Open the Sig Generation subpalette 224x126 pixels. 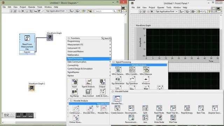[118, 79]
